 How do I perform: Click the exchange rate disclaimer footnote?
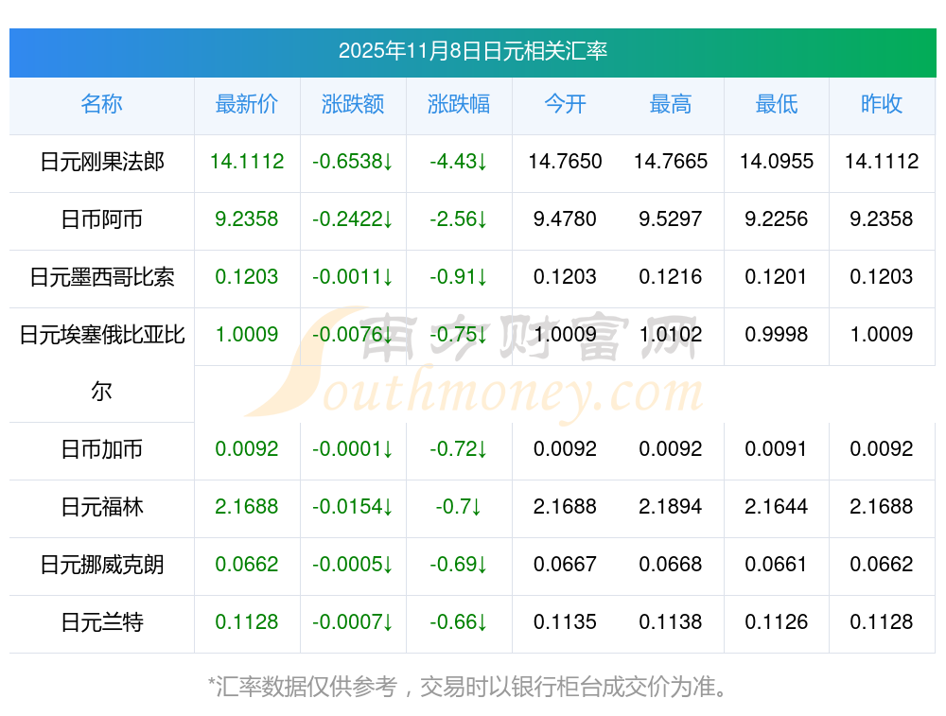(470, 686)
